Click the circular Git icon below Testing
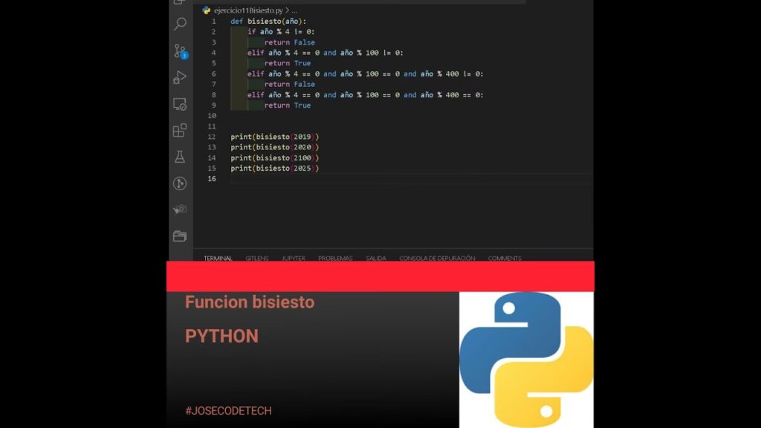The width and height of the screenshot is (761, 428). [180, 184]
